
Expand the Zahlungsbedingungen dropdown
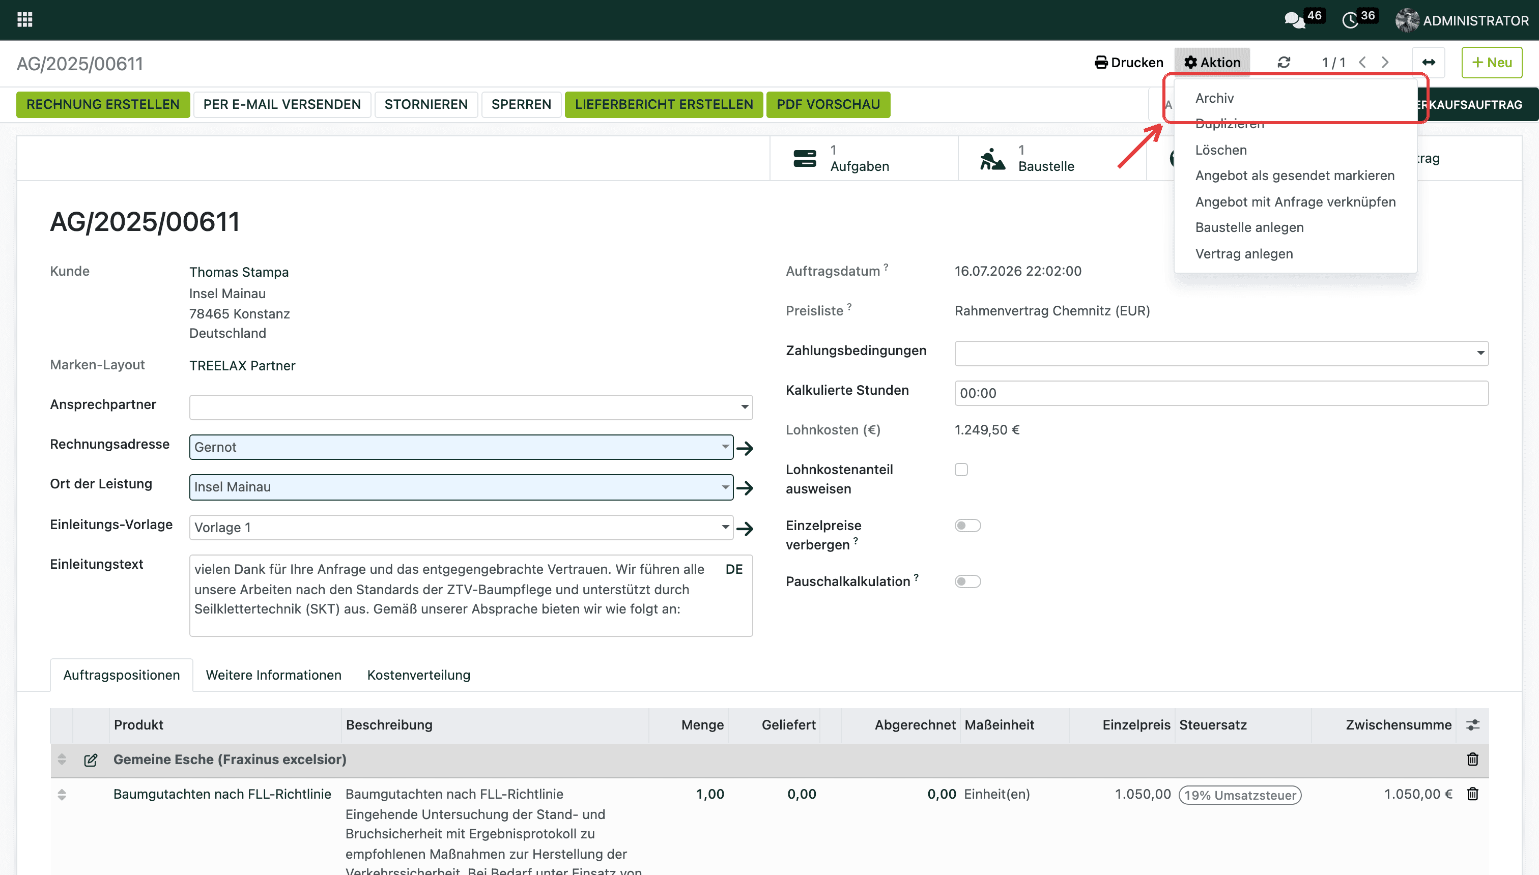tap(1480, 354)
